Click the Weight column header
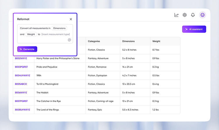The image size is (219, 130). click(156, 41)
